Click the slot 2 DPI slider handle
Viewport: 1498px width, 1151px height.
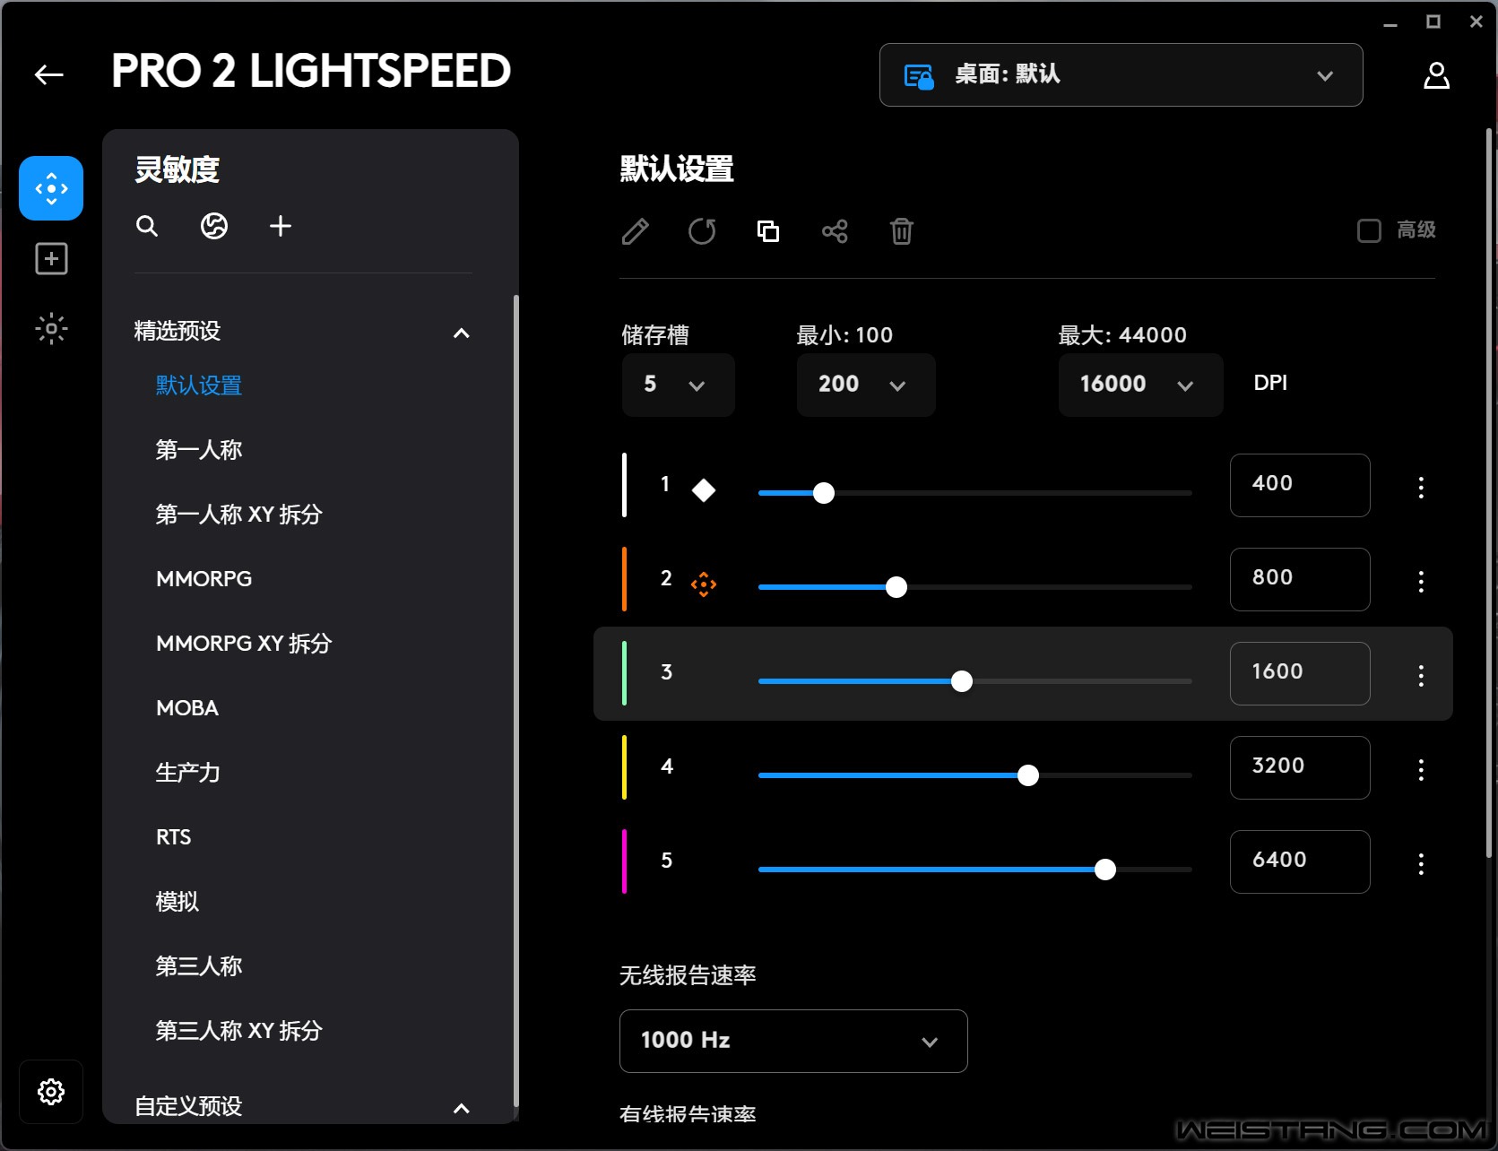896,587
